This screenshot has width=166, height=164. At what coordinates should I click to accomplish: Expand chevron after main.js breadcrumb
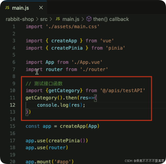[x=83, y=19]
